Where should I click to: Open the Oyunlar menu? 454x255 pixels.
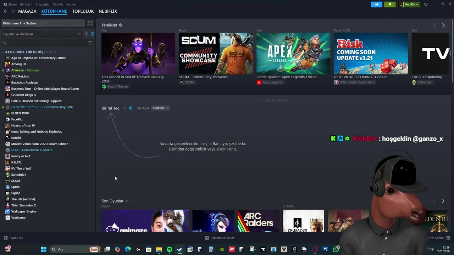pyautogui.click(x=58, y=4)
